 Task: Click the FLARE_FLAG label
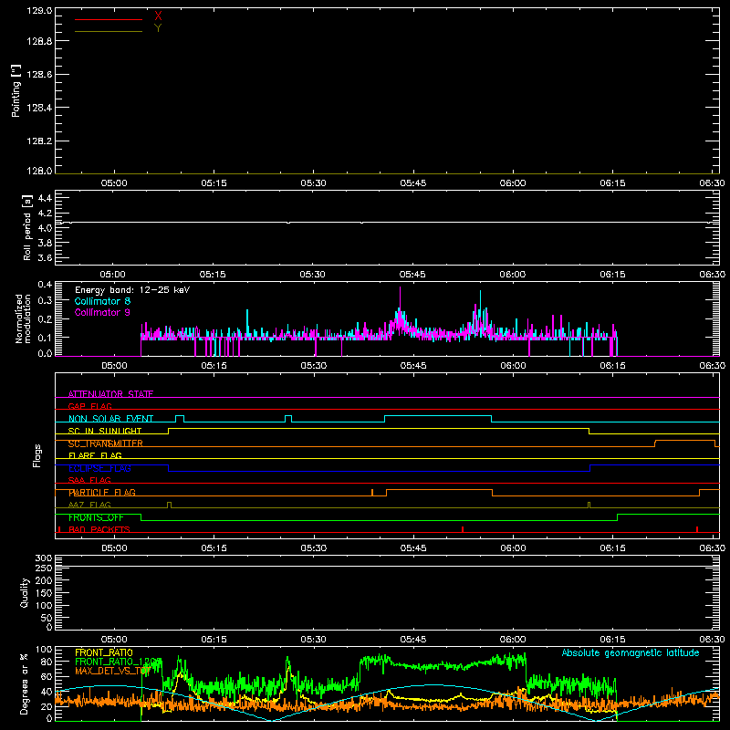[x=95, y=455]
